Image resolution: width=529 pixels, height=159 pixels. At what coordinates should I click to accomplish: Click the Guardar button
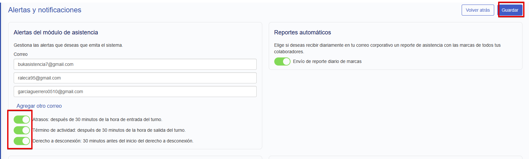pyautogui.click(x=510, y=10)
